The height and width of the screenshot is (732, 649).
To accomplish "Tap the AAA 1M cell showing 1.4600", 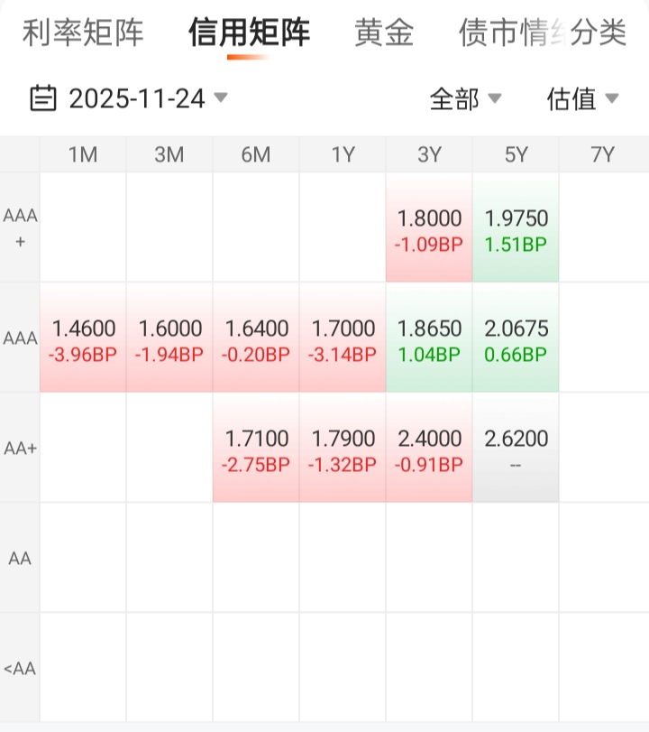I will 83,340.
